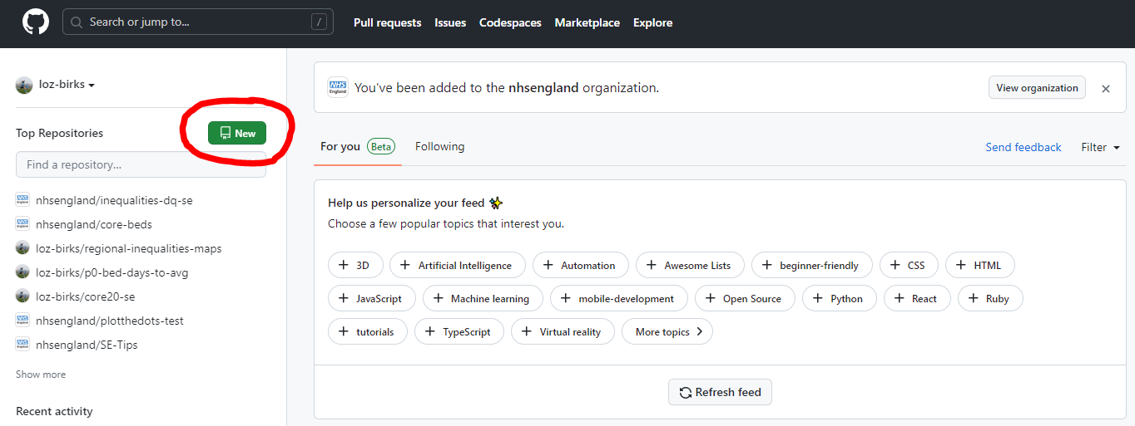Screen dimensions: 1135x426
Task: Open the Send feedback link
Action: 1023,147
